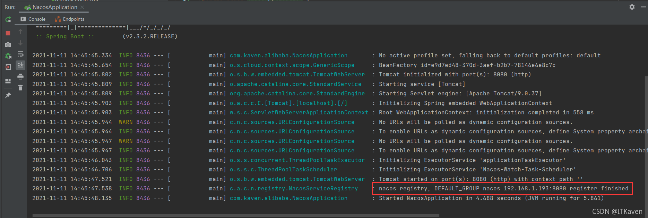This screenshot has height=218, width=648.
Task: Click the 'nacos registry, DEFAULT_GROUP' message text
Action: (x=504, y=189)
